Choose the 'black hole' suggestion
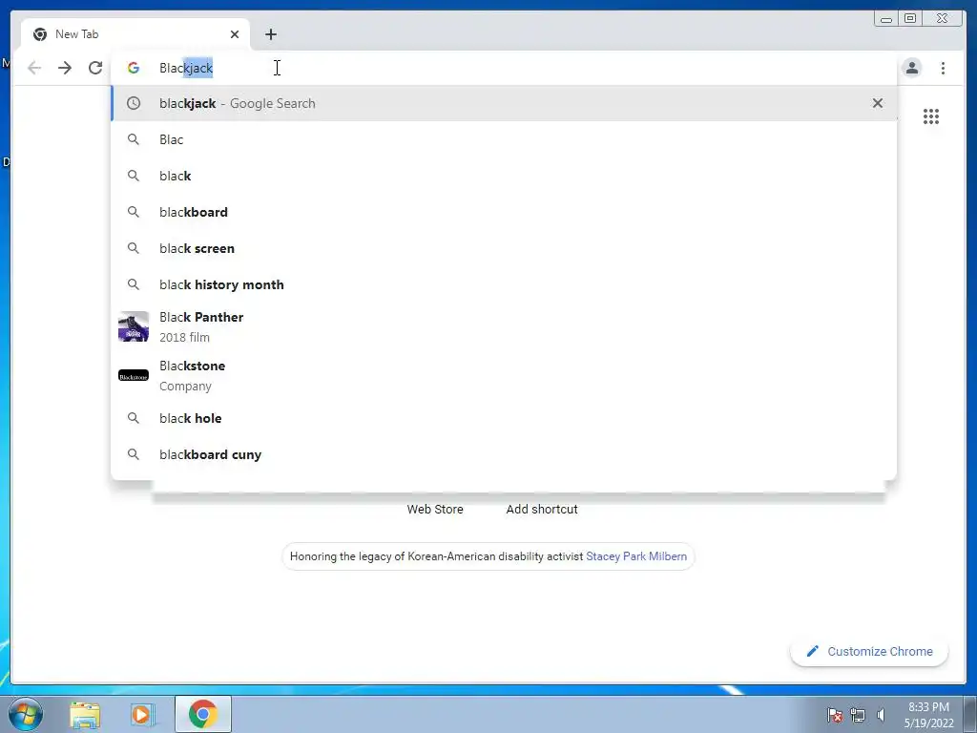 click(x=504, y=418)
